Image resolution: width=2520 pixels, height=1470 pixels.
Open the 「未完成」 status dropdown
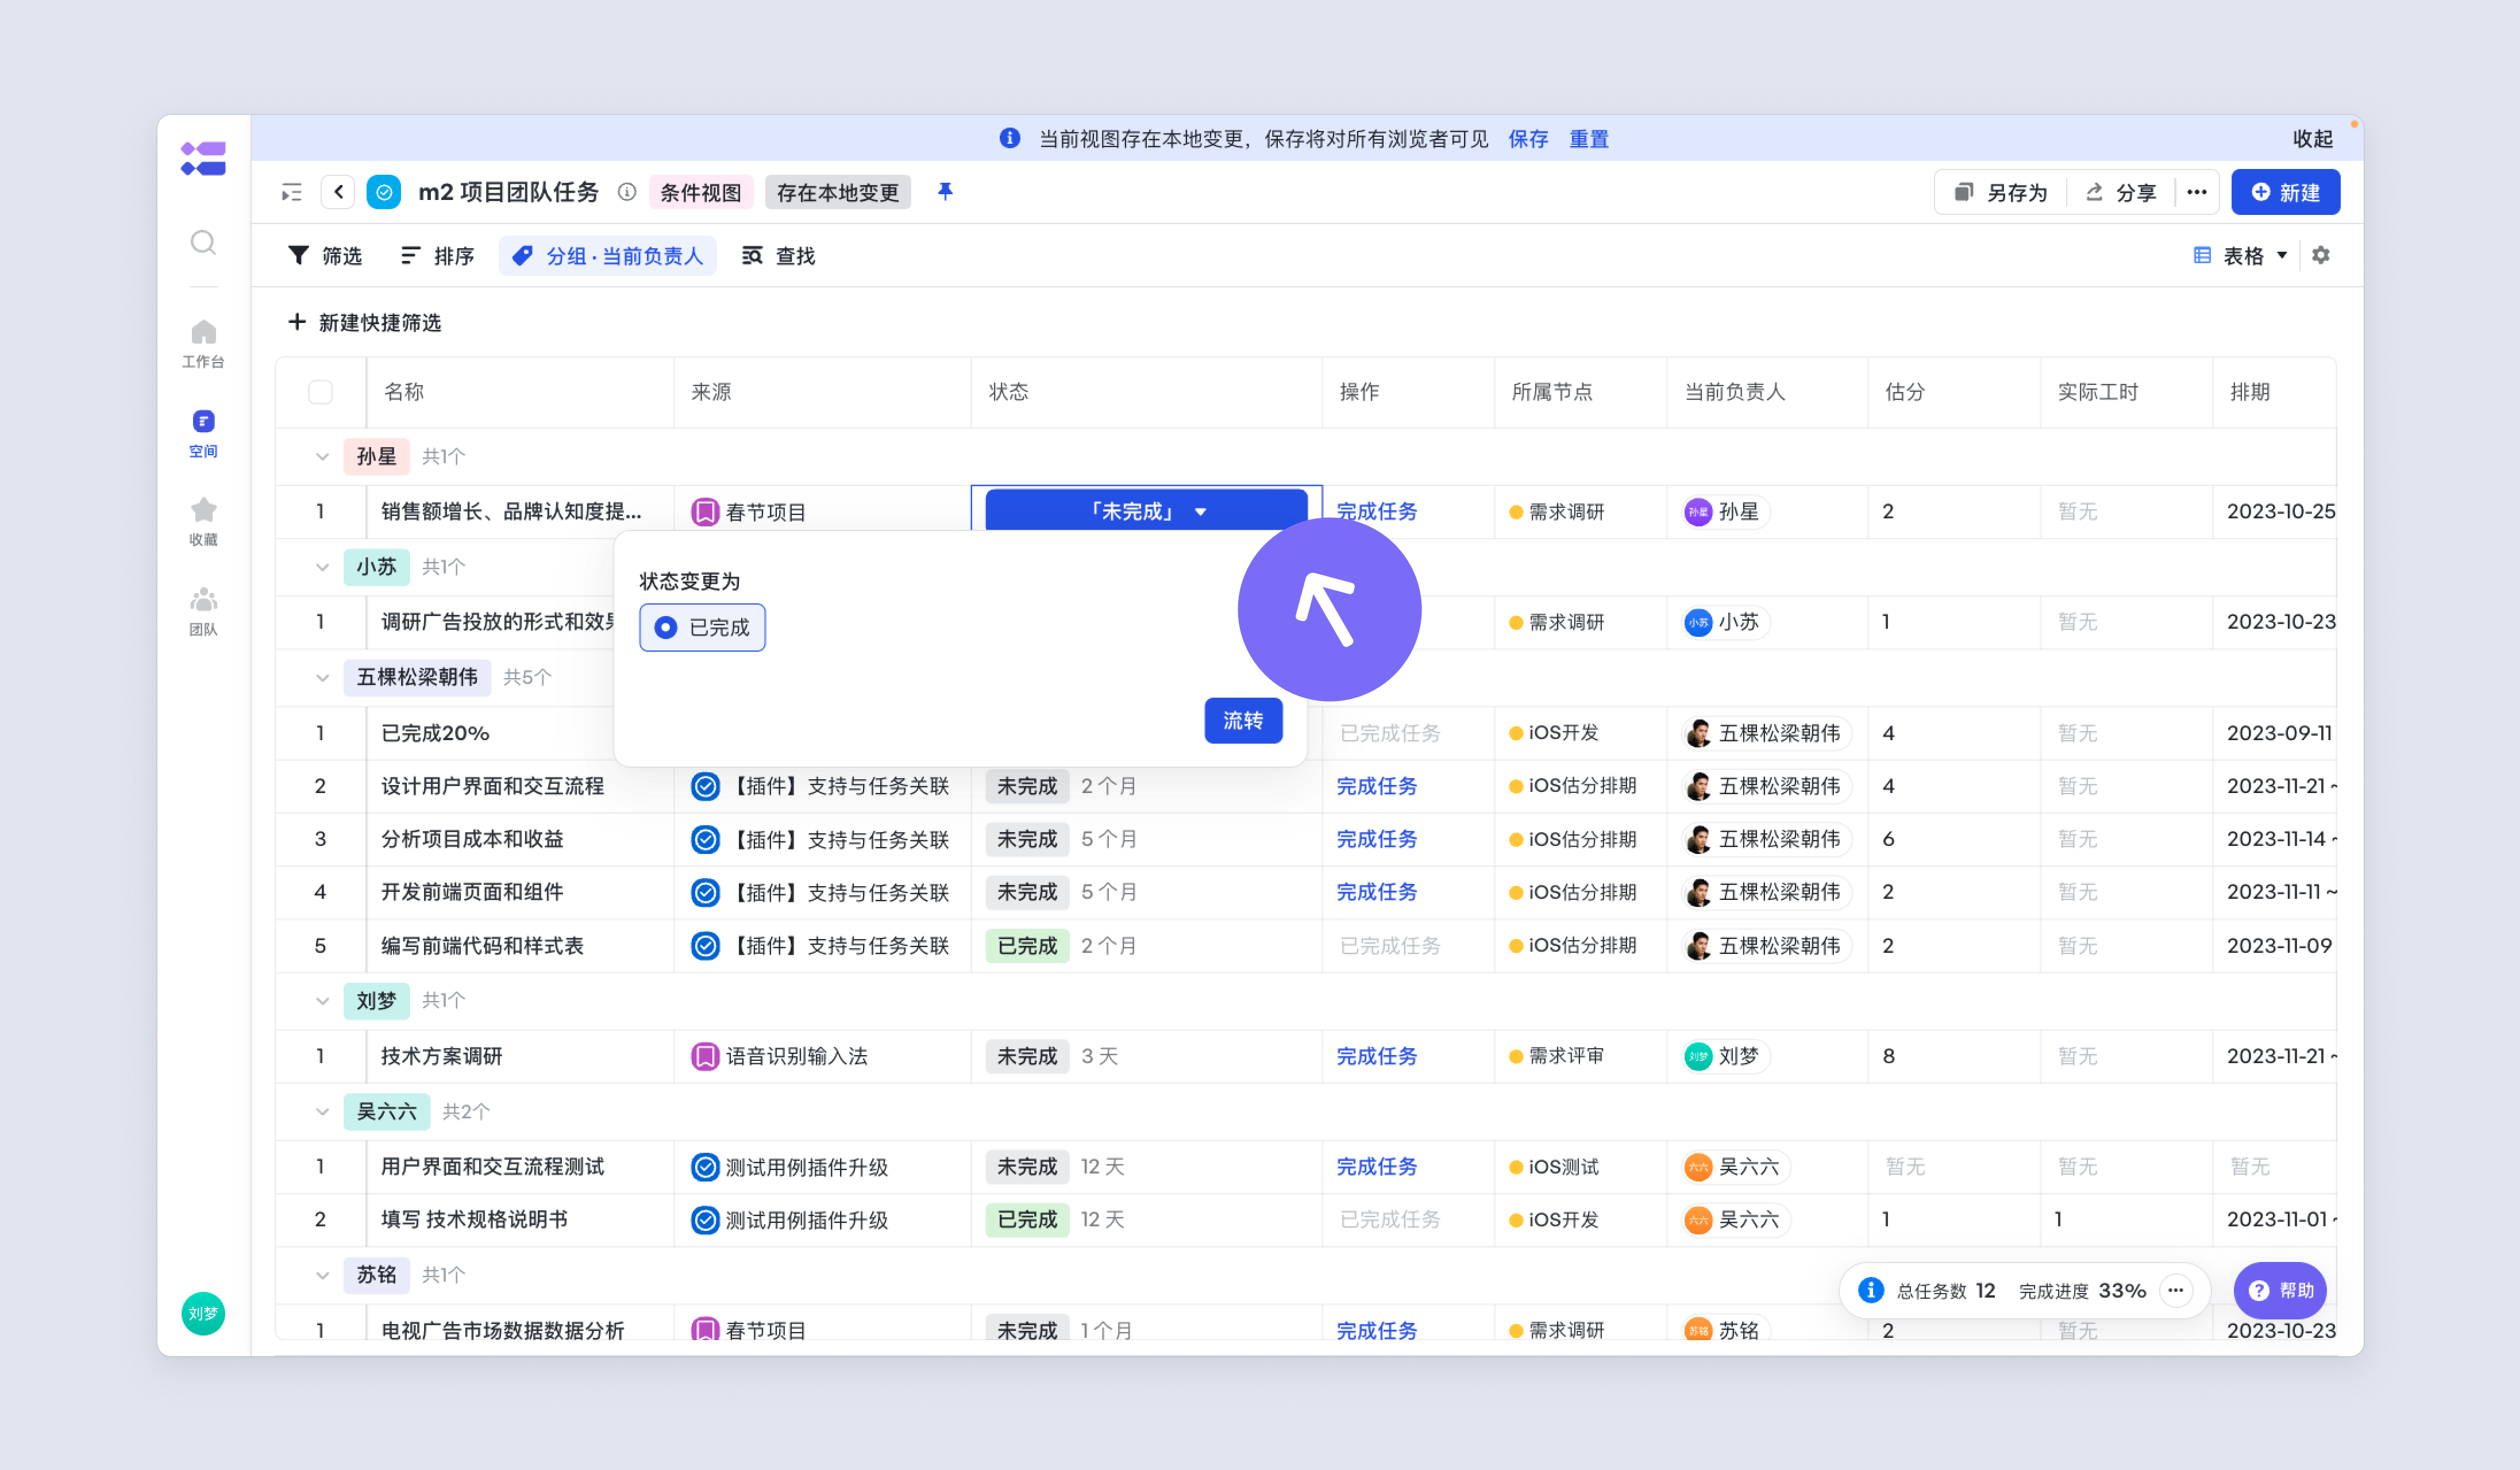1146,510
